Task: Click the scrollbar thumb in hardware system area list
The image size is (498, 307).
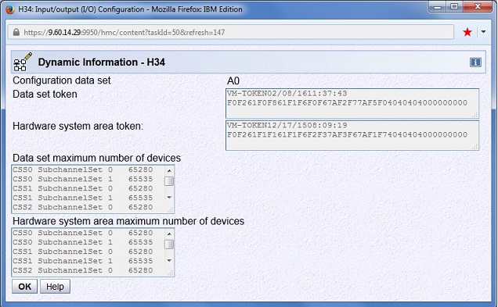Action: [169, 245]
